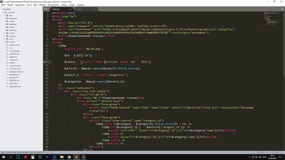This screenshot has width=285, height=160.
Task: Open Google Chrome from the taskbar
Action: tap(69, 157)
